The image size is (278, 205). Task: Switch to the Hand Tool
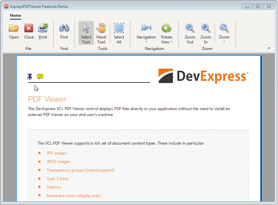(x=101, y=33)
